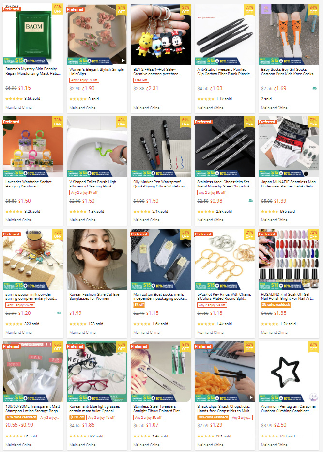Screen dimensions: 323x452
Task: Click 37% OFF badge on Pentagram Carabiner
Action: coord(313,346)
